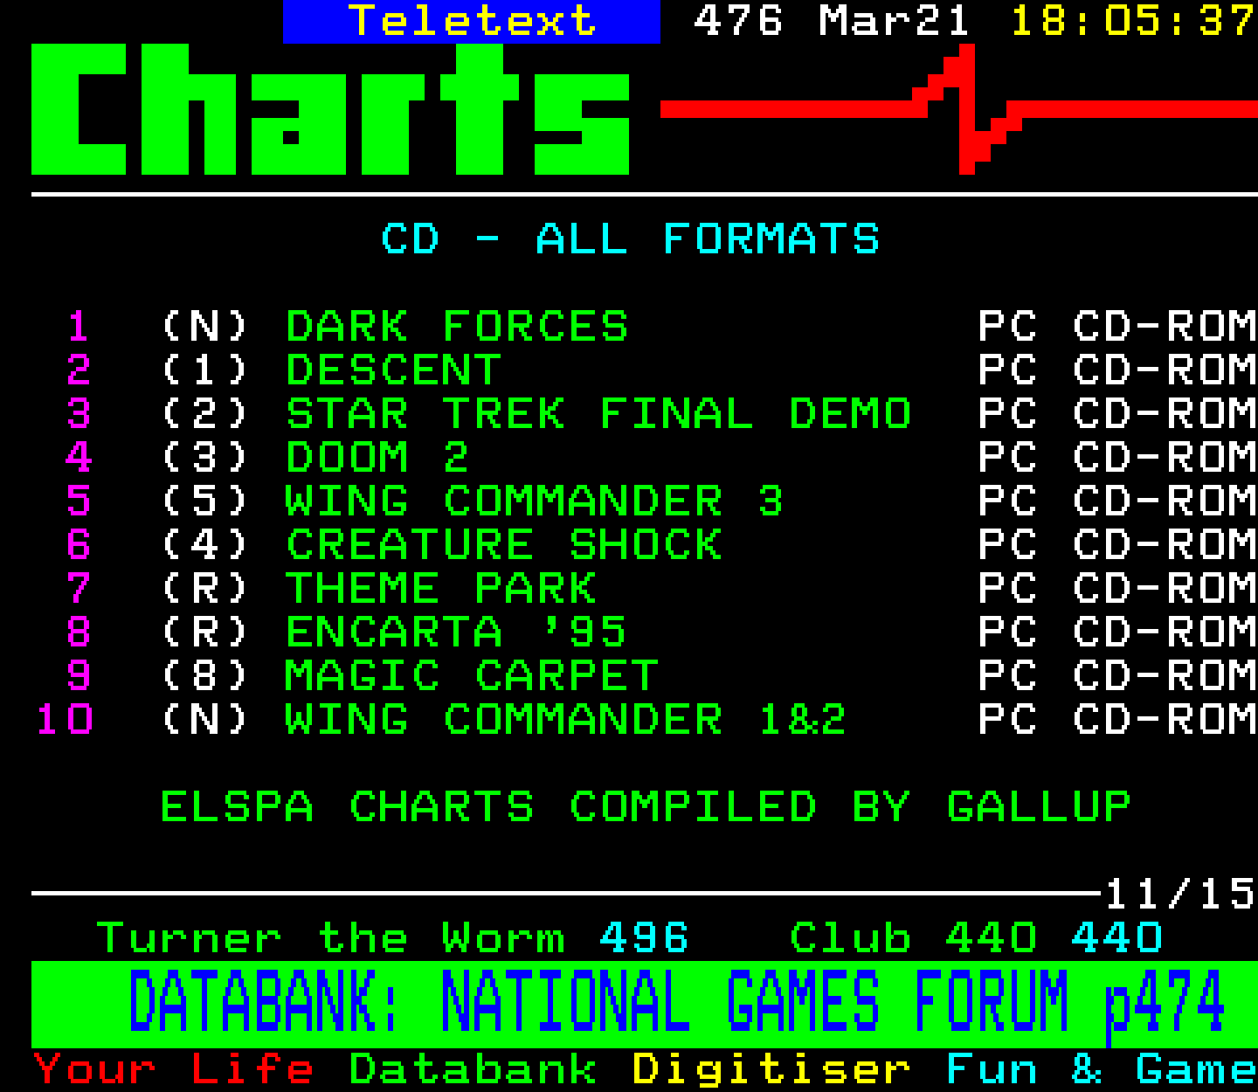Viewport: 1258px width, 1092px height.
Task: Click magenta rank number 10
Action: point(65,720)
